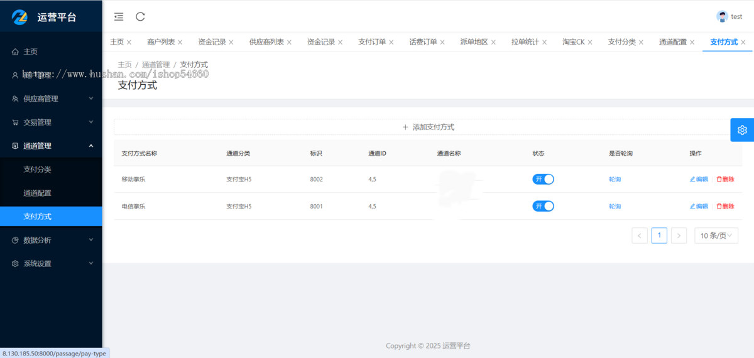Viewport: 754px width, 358px height.
Task: Select 通道配置 in the sidebar
Action: [x=51, y=193]
